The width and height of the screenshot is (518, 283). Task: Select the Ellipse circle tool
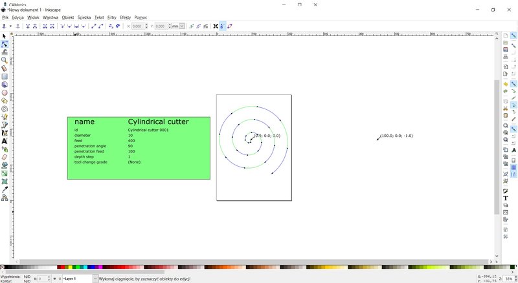(5, 92)
